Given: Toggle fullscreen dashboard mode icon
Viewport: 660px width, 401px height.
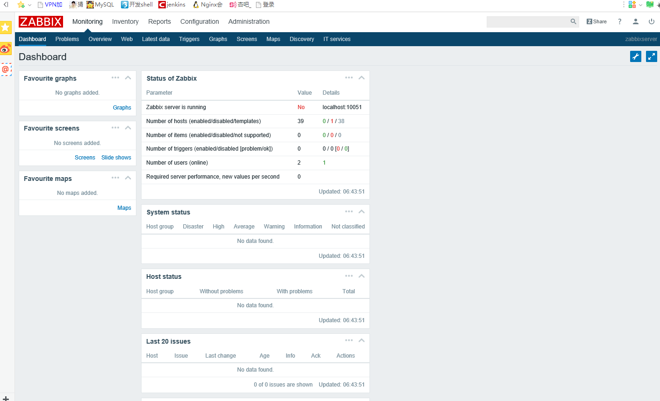Looking at the screenshot, I should [x=652, y=56].
